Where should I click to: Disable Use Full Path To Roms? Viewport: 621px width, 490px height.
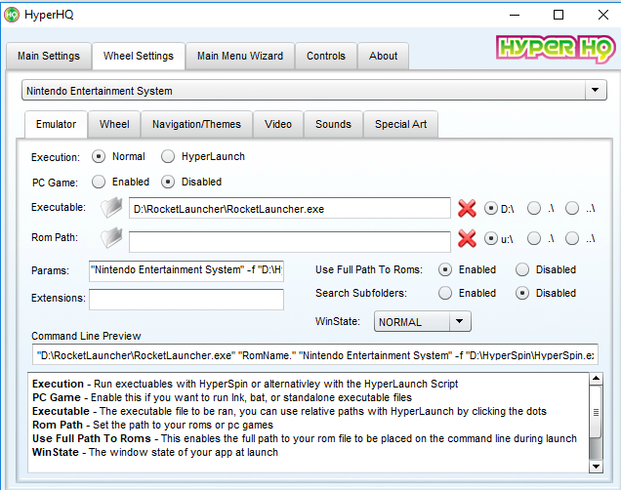coord(522,269)
